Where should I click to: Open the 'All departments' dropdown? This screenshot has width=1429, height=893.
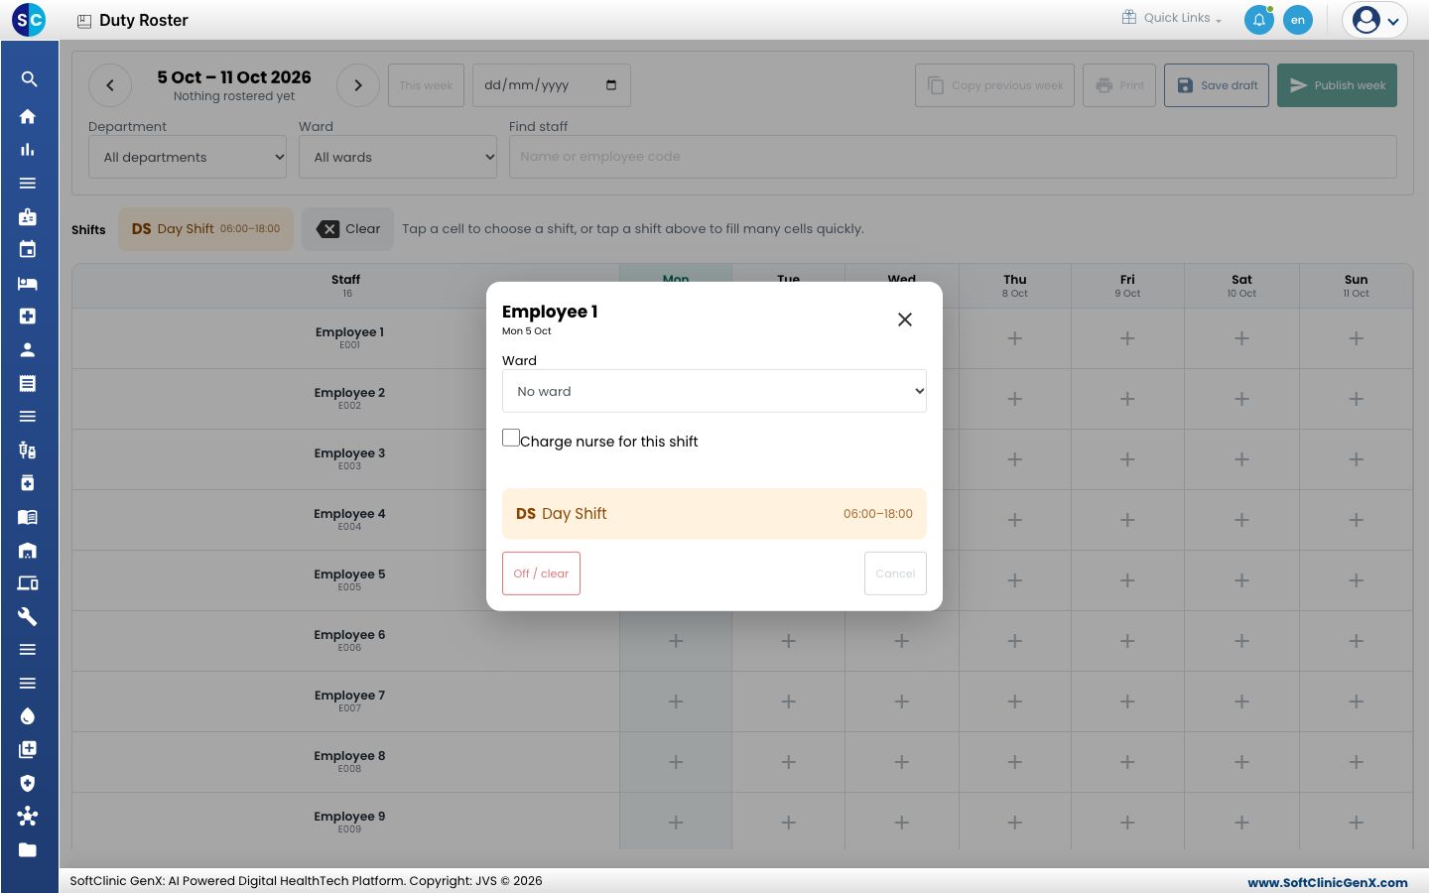(188, 157)
